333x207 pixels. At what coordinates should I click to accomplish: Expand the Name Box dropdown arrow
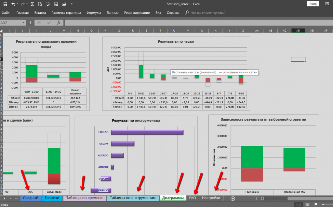[23, 23]
